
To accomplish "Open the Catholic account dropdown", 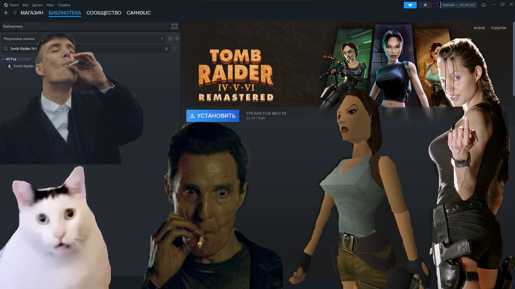I will pos(450,5).
